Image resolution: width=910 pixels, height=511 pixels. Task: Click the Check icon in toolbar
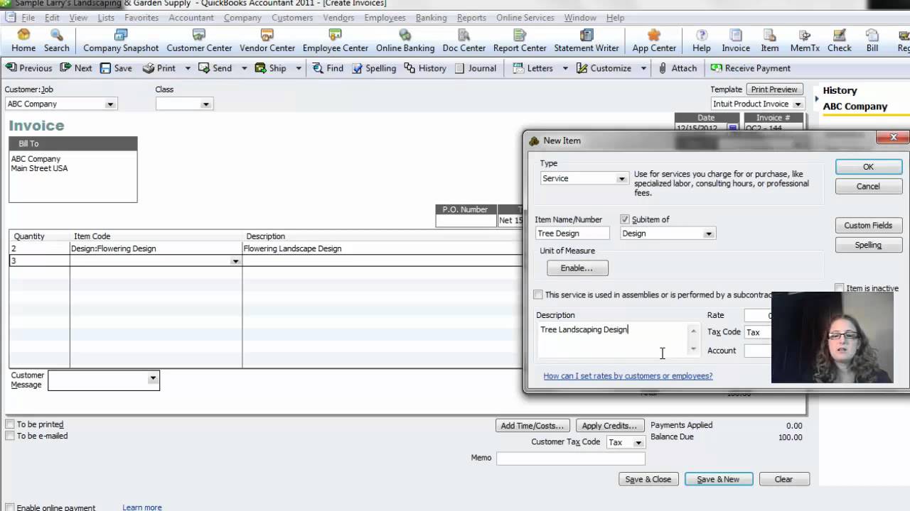(839, 40)
